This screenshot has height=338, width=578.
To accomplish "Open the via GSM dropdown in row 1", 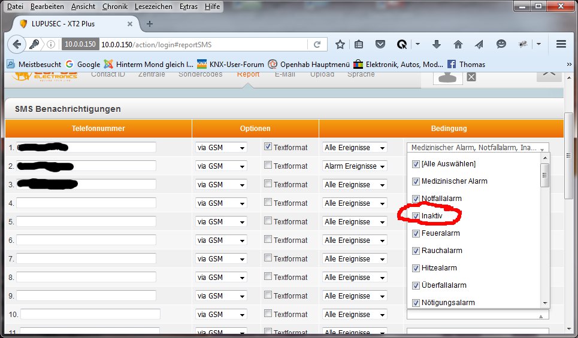I will click(221, 148).
